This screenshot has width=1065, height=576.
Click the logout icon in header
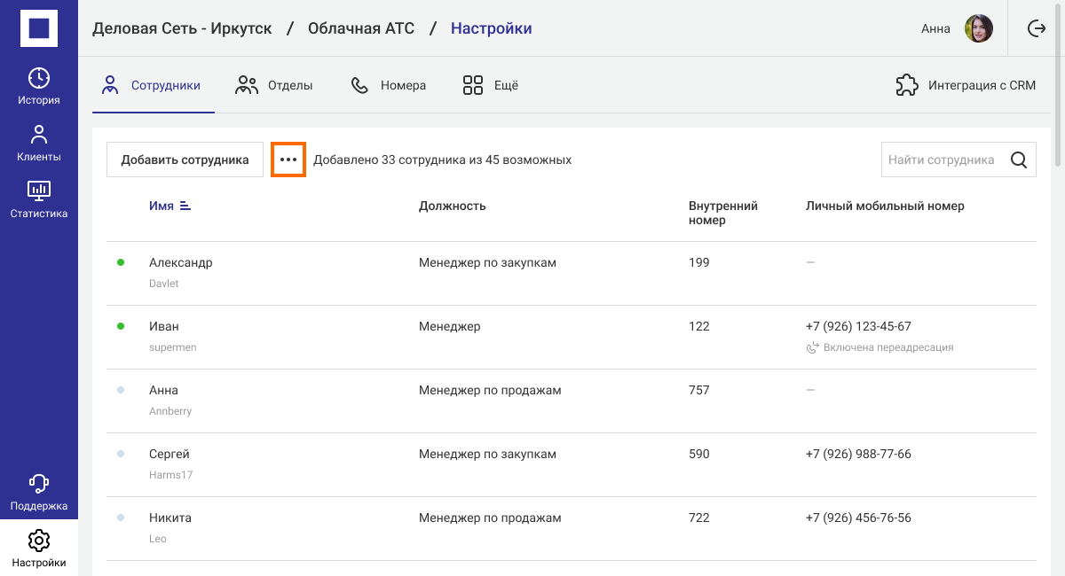(1036, 28)
